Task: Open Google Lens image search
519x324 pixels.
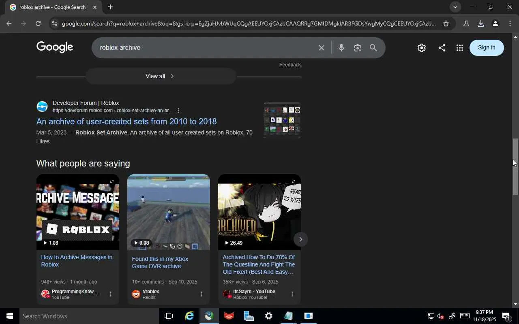Action: coord(357,48)
